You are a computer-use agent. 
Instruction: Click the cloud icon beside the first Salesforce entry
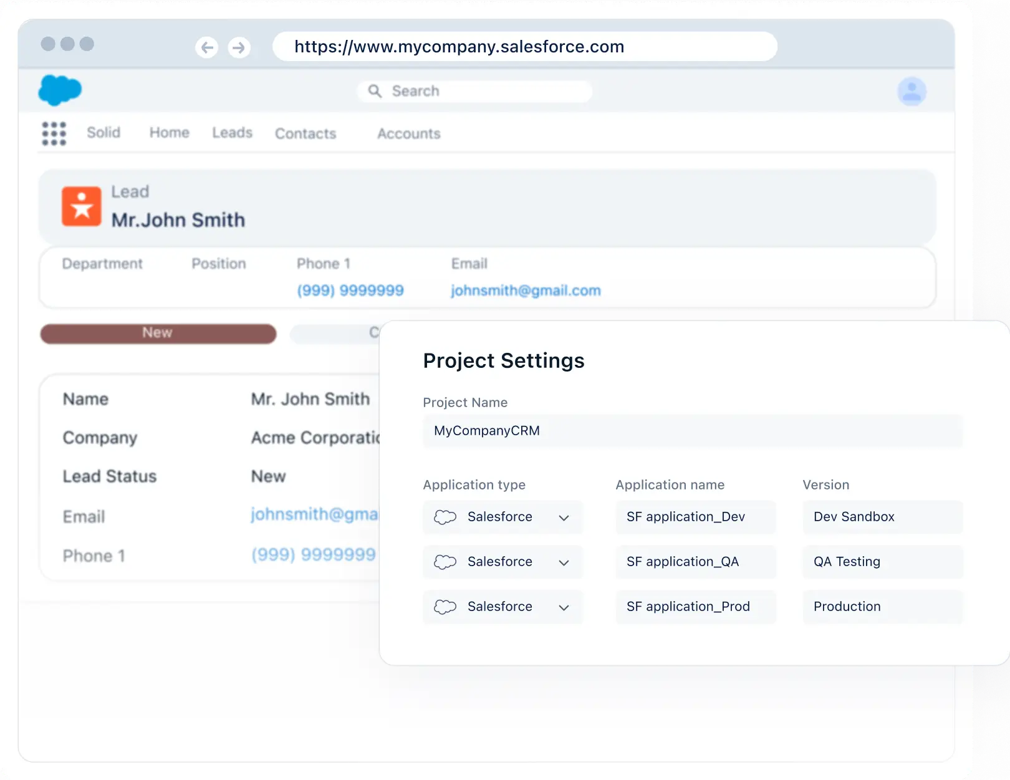pyautogui.click(x=445, y=517)
